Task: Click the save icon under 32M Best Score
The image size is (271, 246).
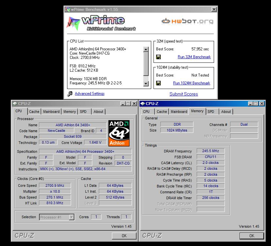Action: click(x=158, y=57)
